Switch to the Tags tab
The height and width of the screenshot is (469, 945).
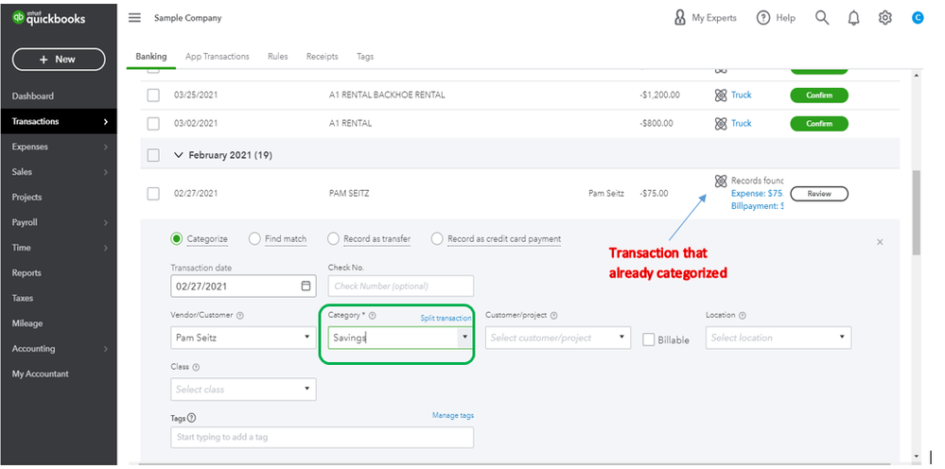(364, 56)
